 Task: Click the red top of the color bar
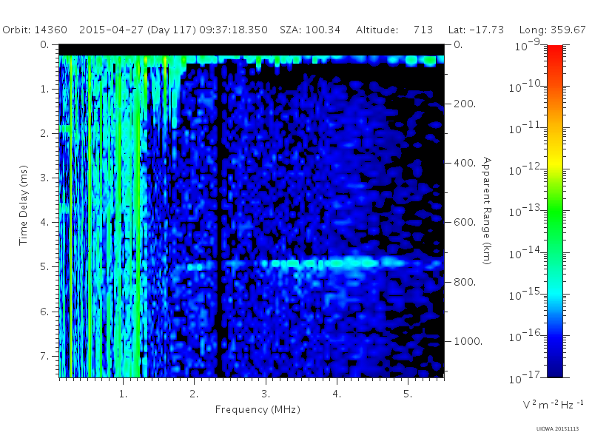pyautogui.click(x=554, y=51)
